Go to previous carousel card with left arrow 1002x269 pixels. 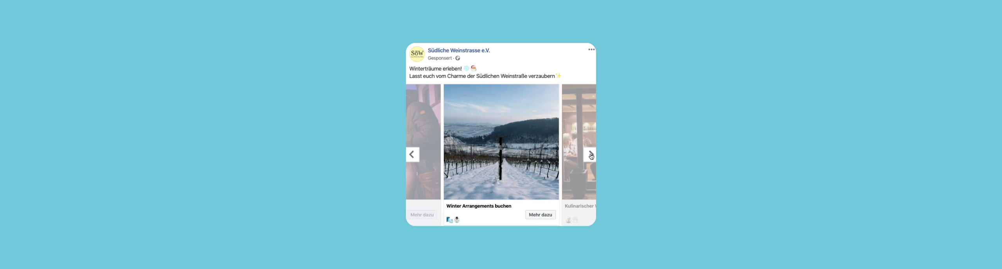coord(413,154)
